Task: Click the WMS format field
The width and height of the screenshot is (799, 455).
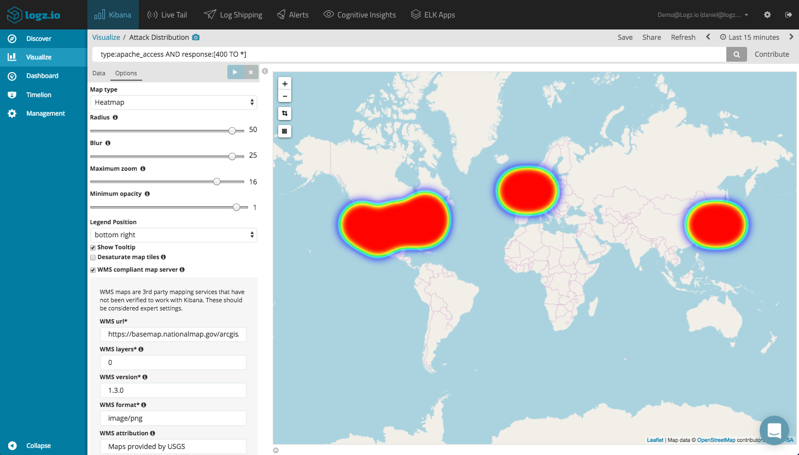Action: [173, 418]
